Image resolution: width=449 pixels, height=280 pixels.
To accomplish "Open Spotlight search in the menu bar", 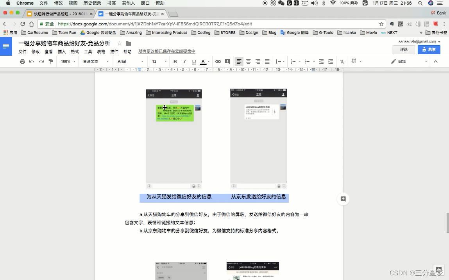I will pyautogui.click(x=420, y=3).
